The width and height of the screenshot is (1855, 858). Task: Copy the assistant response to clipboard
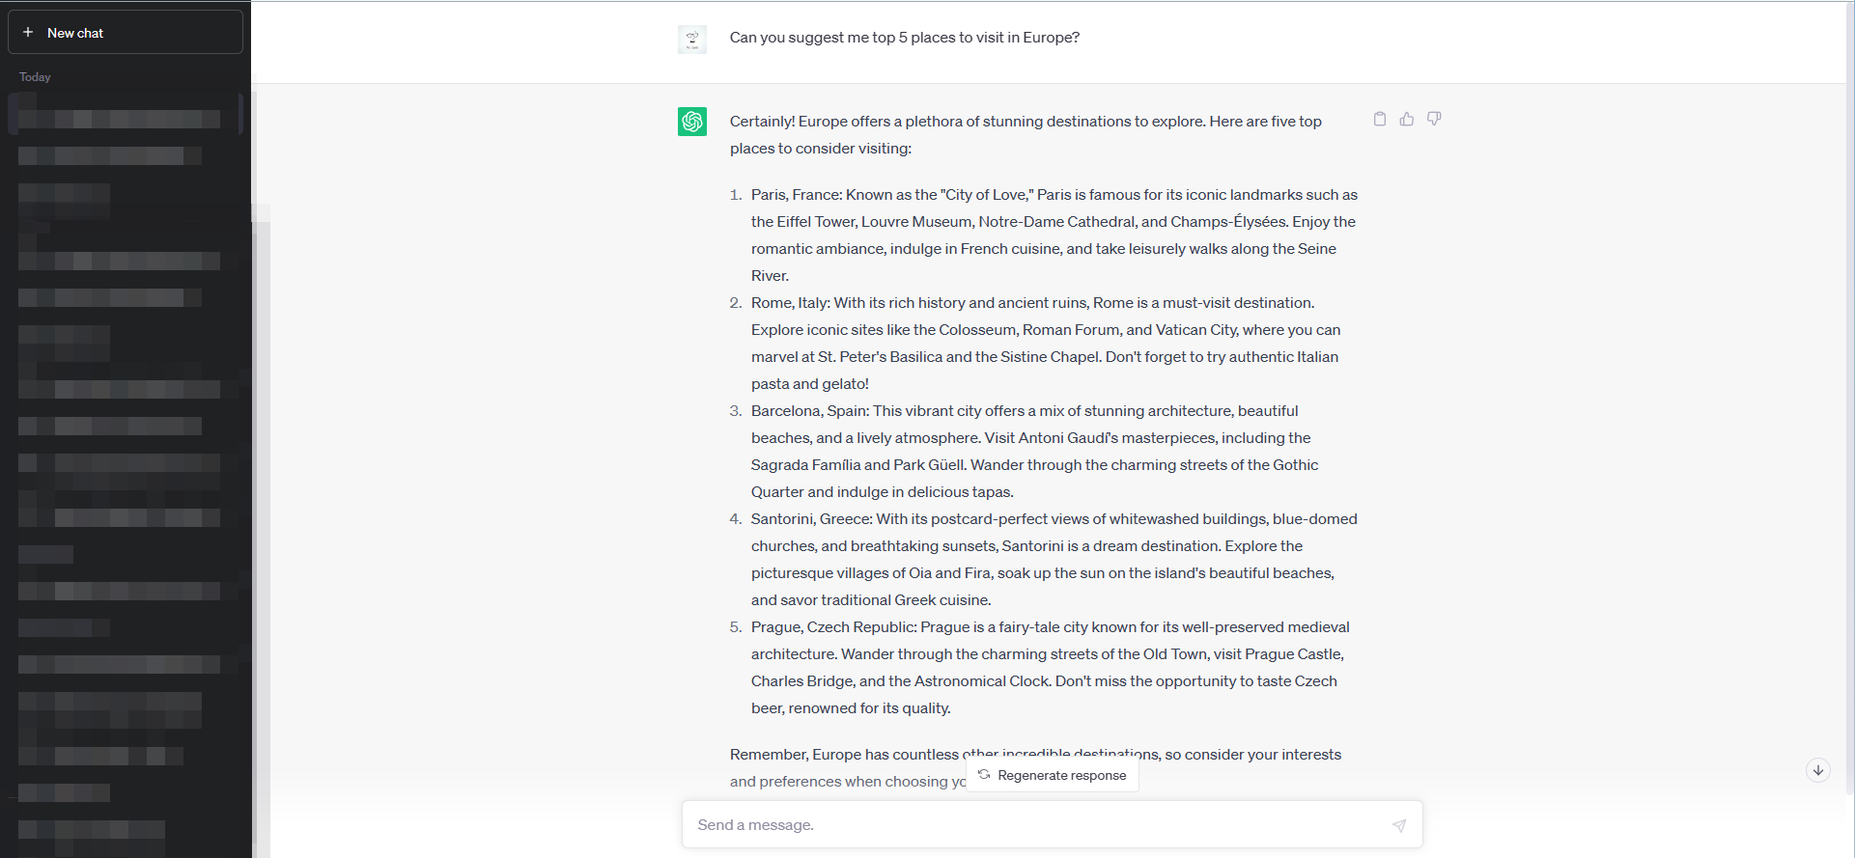(1380, 119)
